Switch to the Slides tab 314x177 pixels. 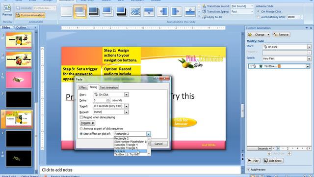6,28
